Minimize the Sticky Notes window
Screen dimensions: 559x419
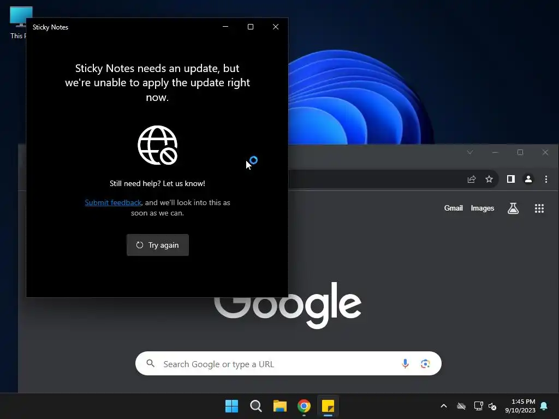click(x=225, y=27)
